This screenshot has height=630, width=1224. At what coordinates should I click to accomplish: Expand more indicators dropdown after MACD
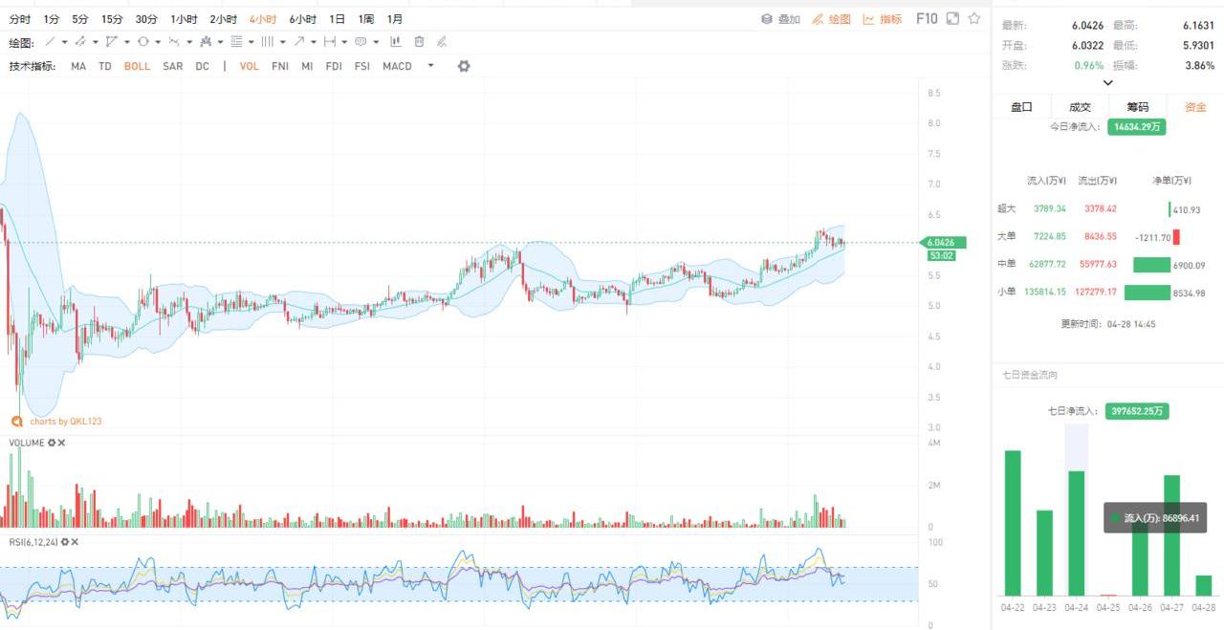(x=430, y=66)
